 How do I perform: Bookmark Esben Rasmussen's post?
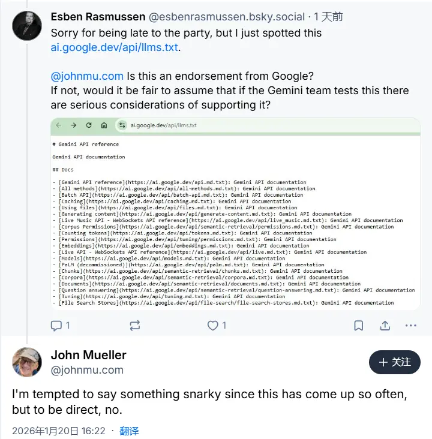[358, 326]
